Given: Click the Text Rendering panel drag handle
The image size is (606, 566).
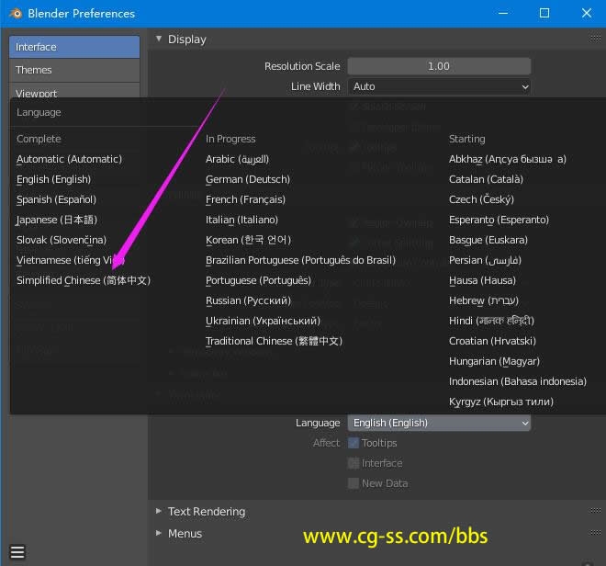Looking at the screenshot, I should point(596,512).
